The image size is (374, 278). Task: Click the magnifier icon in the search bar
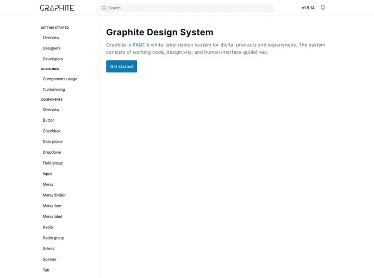coord(104,8)
